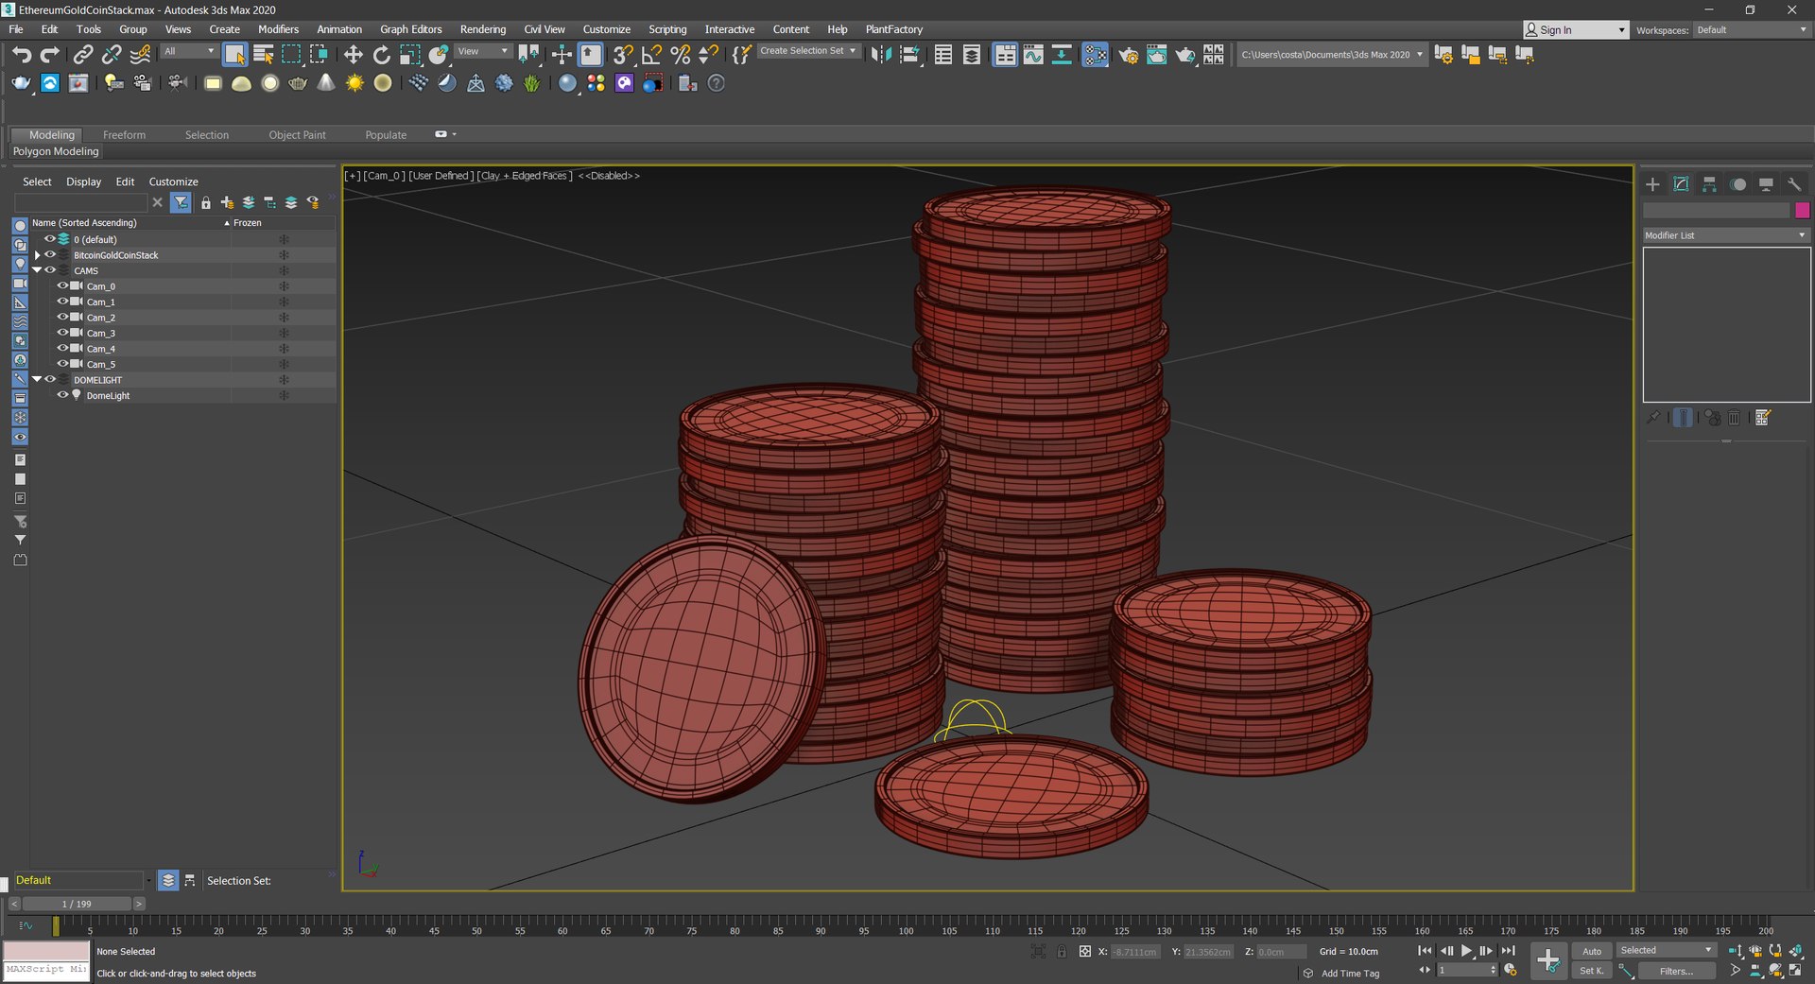1815x984 pixels.
Task: Open Mirror tool icon
Action: point(881,55)
